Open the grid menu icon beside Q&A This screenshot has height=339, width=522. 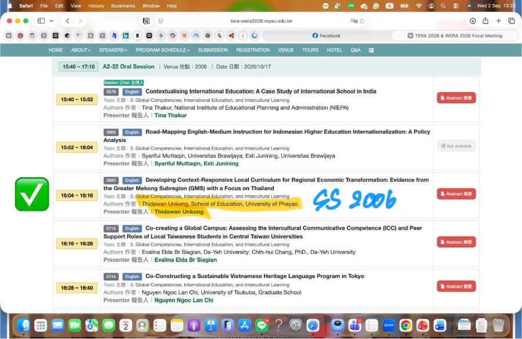371,50
